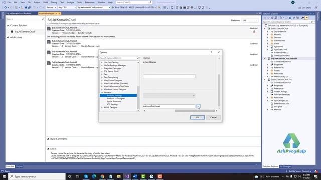Expand the NuGet Package Manager options node
This screenshot has height=180, width=321.
tap(102, 65)
